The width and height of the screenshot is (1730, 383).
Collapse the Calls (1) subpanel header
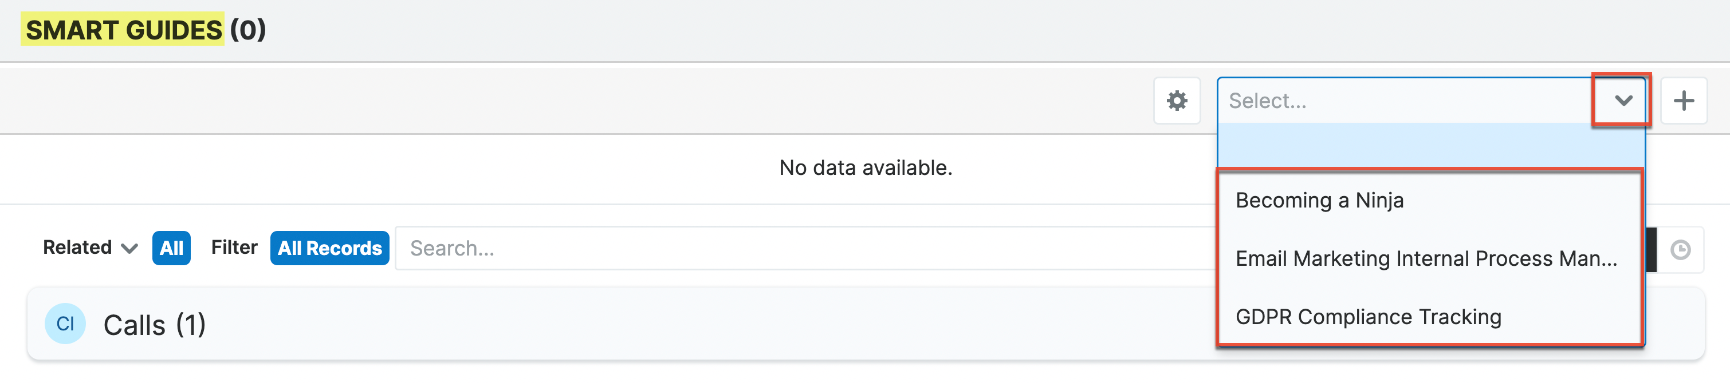pyautogui.click(x=155, y=325)
